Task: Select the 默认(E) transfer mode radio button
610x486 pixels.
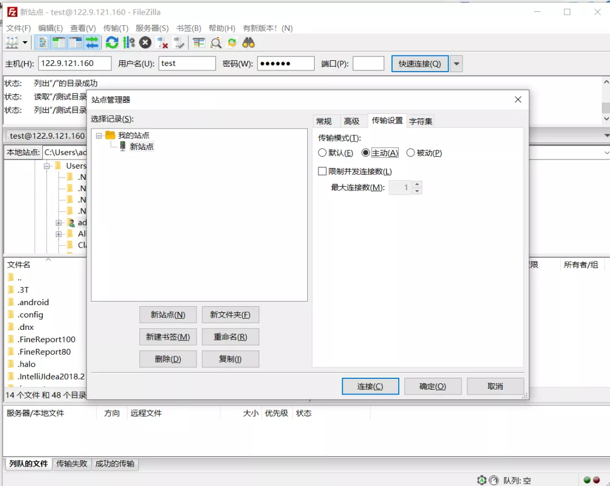Action: point(323,153)
